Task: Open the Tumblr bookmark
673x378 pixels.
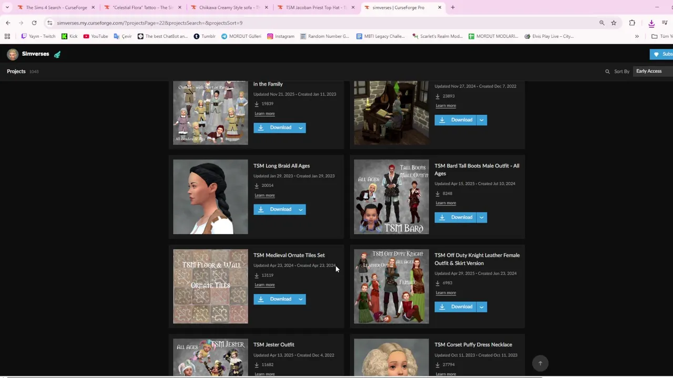Action: pos(205,36)
